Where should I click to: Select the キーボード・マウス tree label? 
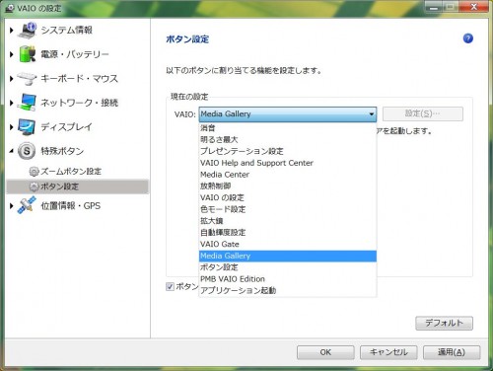point(79,79)
